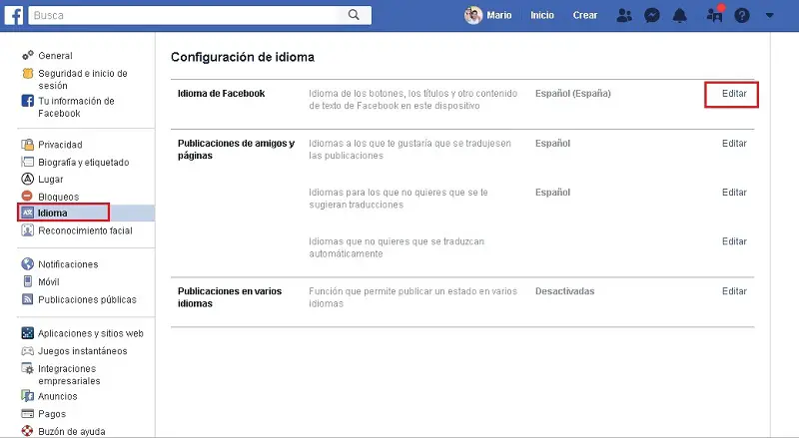Click the Idioma de Facebook row title
Viewport: 799px width, 438px height.
tap(221, 94)
